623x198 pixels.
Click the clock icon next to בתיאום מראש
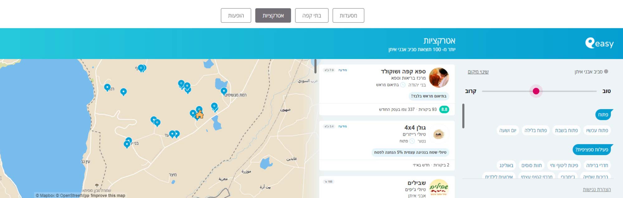tap(403, 85)
